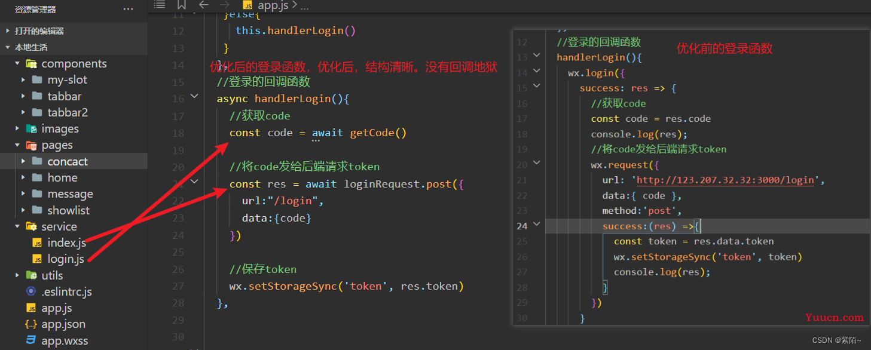
Task: Click the app.wxss stylesheet file icon
Action: point(31,340)
